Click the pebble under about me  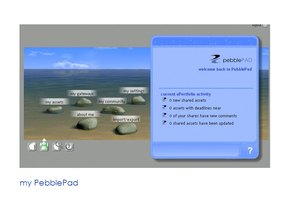[x=87, y=124]
